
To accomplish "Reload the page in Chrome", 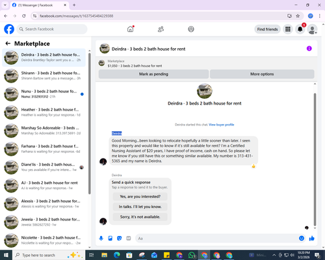I will click(24, 16).
